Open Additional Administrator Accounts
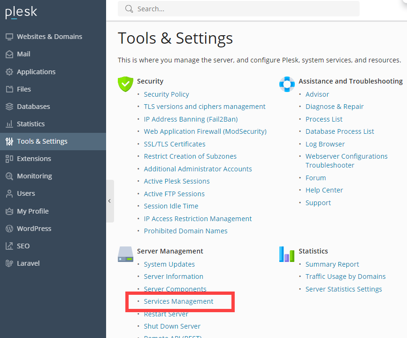 click(198, 169)
